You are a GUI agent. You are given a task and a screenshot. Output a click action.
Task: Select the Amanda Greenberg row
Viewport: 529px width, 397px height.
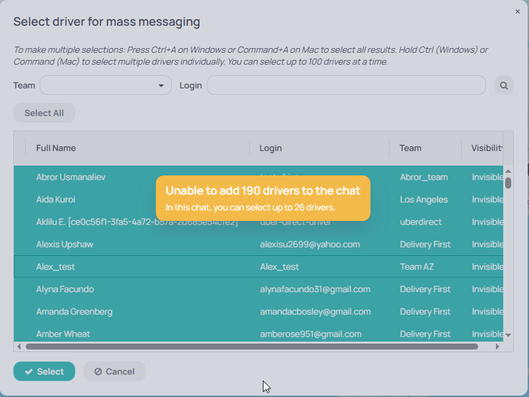point(258,312)
